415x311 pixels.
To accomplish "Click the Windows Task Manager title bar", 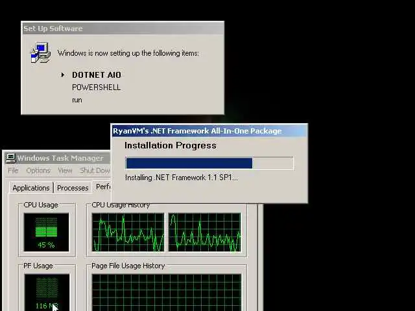I will pos(57,158).
